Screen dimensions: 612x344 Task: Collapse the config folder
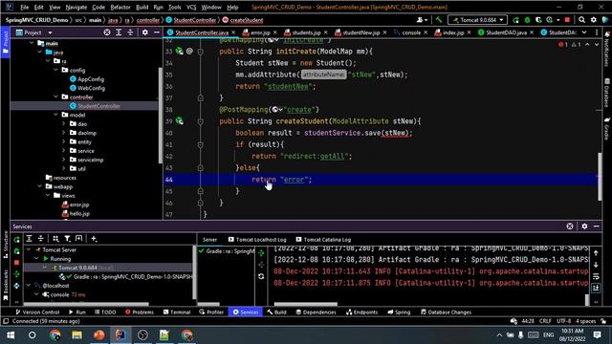tap(55, 70)
